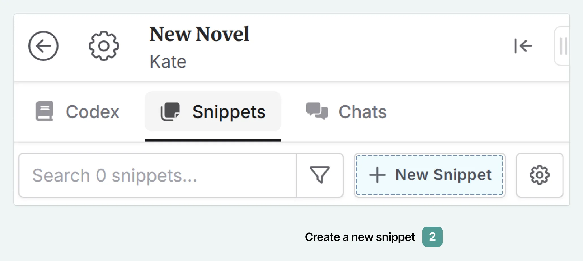
Task: Click the plus sign on New Snippet
Action: (377, 175)
